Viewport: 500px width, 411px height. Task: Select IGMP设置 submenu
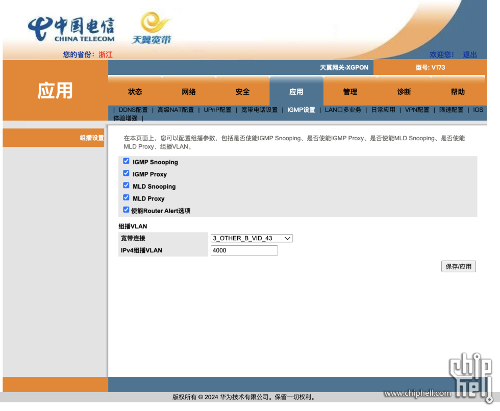(x=301, y=110)
